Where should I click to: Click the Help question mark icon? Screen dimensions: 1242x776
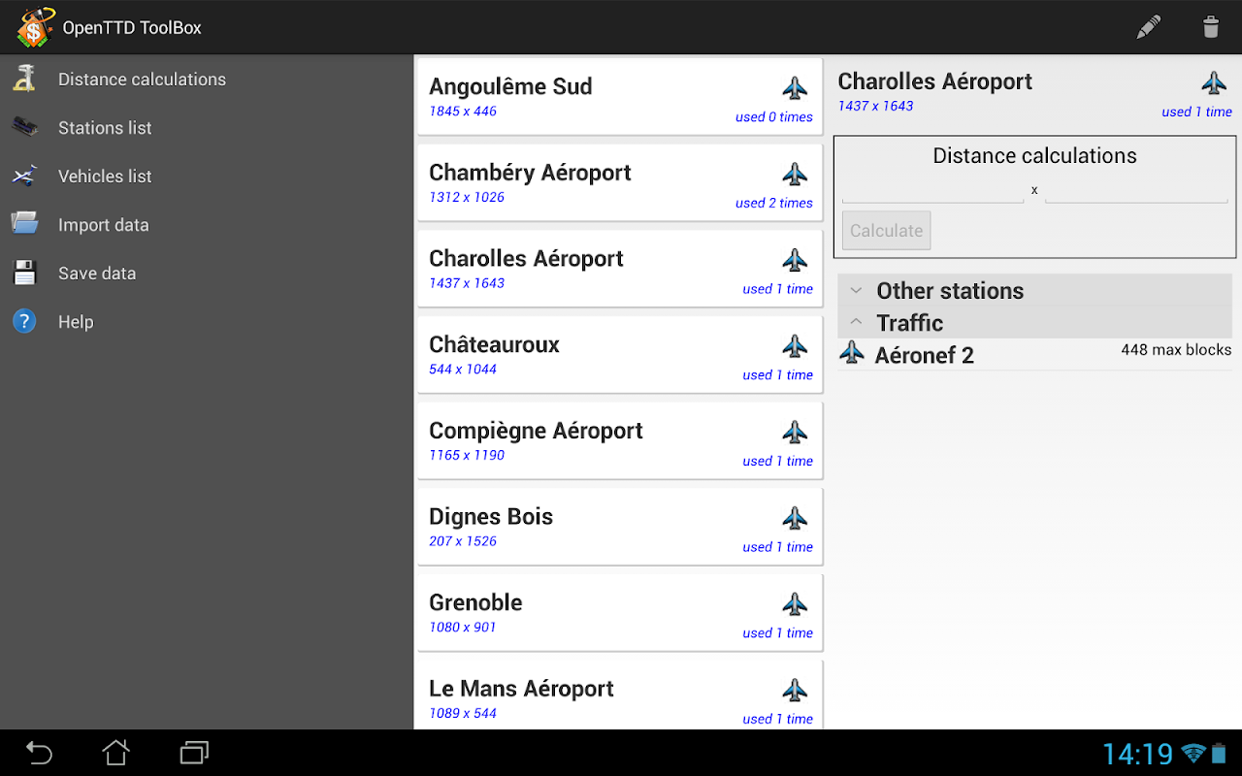tap(24, 321)
